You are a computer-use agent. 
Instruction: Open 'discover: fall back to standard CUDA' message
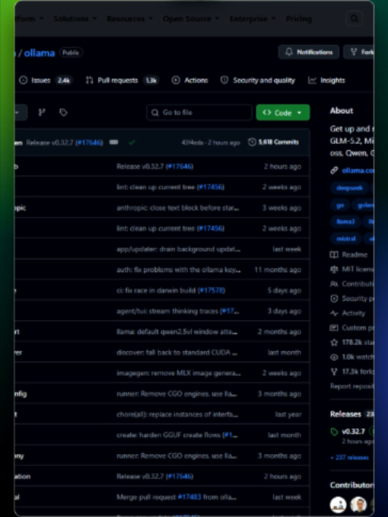tap(176, 352)
